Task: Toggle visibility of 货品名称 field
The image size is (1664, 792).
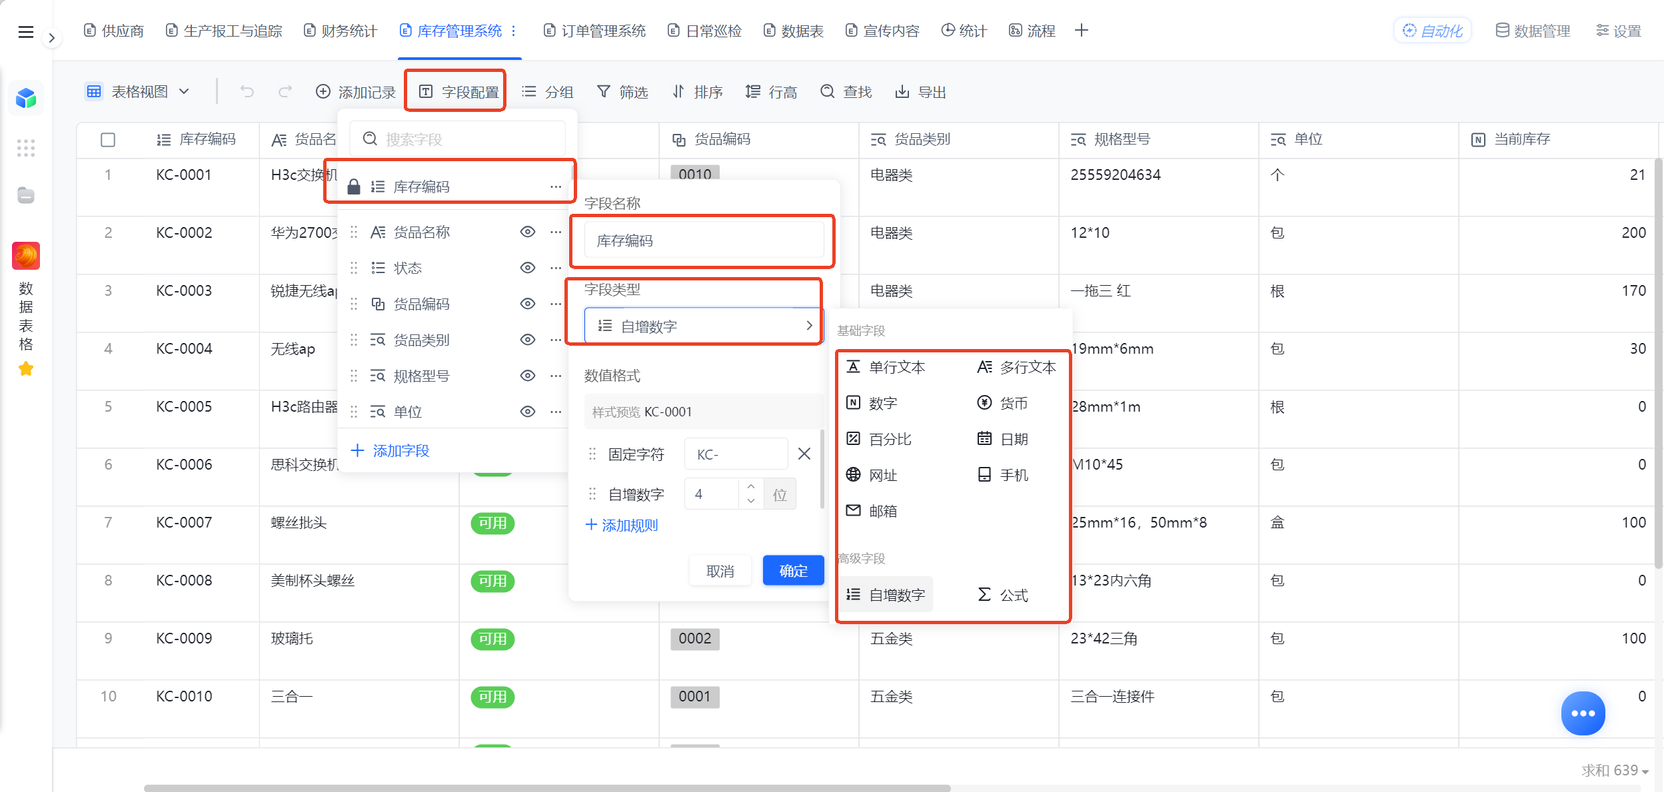Action: pos(528,232)
